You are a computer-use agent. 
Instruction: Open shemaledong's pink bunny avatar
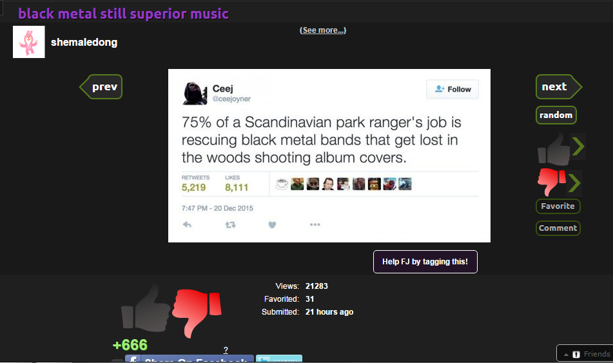tap(29, 42)
